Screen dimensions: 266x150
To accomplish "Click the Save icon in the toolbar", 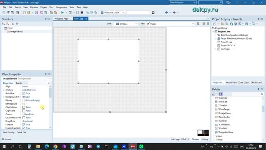I will 36,12.
